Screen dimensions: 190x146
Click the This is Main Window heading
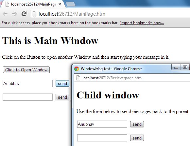(50, 41)
